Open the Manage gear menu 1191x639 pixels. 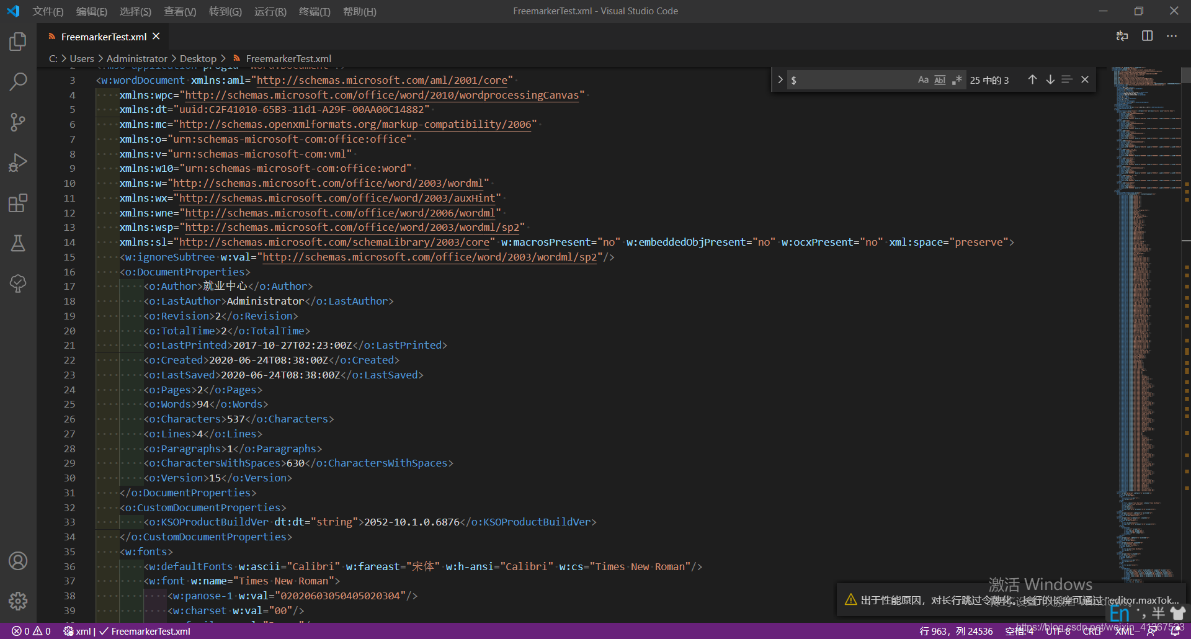coord(18,601)
